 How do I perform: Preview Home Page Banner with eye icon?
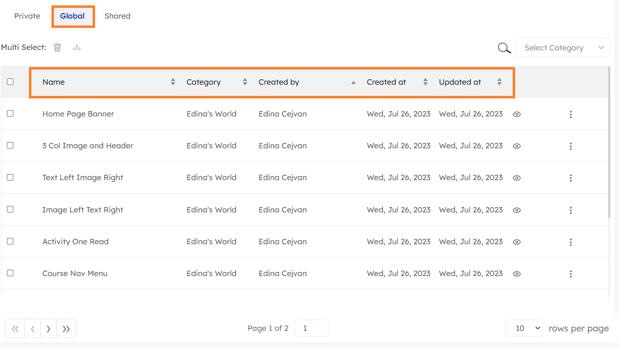tap(517, 114)
